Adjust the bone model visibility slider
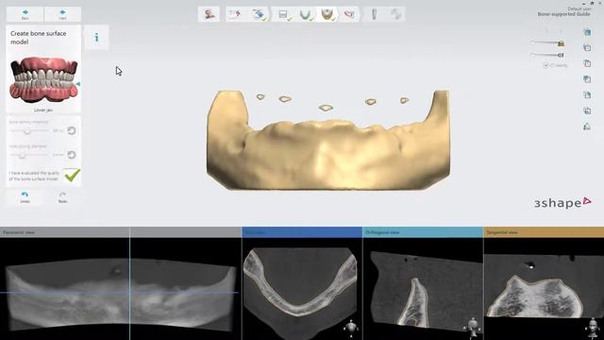Image resolution: width=604 pixels, height=340 pixels. pos(547,42)
